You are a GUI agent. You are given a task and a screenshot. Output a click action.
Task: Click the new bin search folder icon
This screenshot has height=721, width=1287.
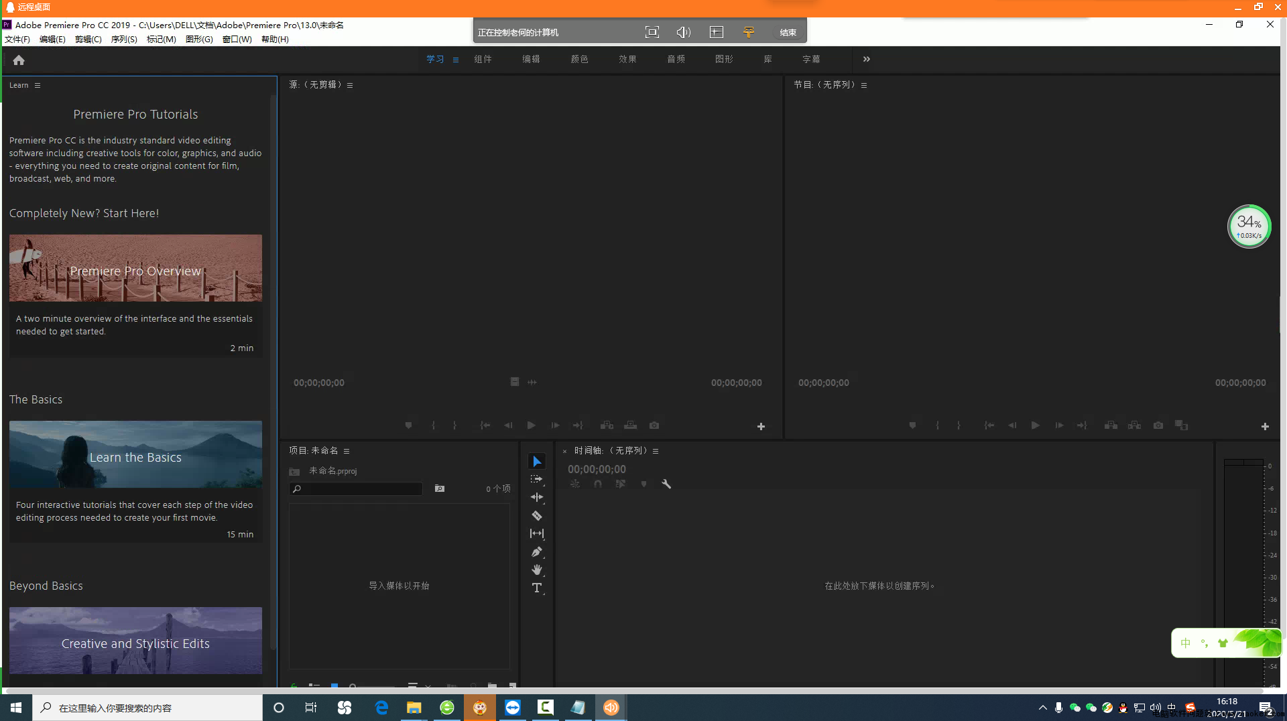coord(440,488)
